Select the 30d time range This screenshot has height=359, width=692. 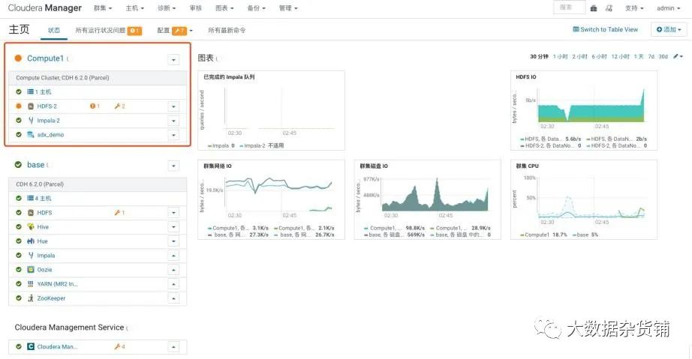663,56
